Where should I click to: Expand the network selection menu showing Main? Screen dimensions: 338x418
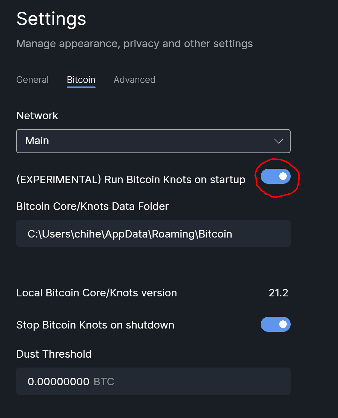[153, 141]
